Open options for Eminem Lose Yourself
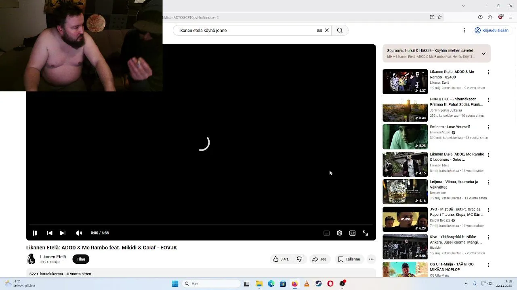Viewport: 517px width, 290px height. click(x=489, y=127)
